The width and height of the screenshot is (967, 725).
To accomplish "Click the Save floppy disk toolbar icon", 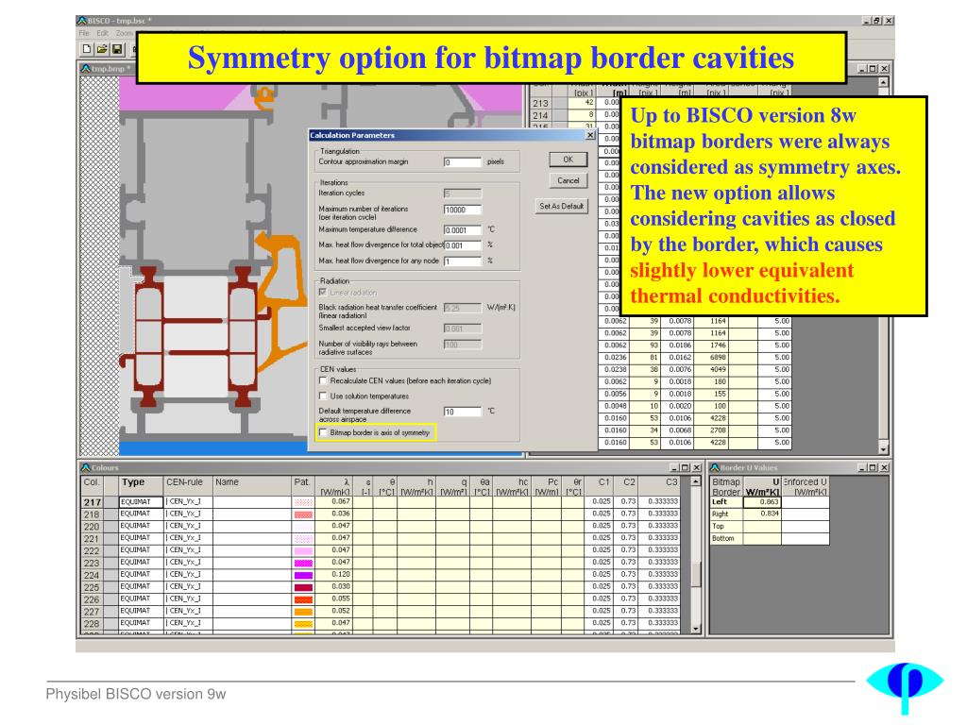I will pos(116,49).
